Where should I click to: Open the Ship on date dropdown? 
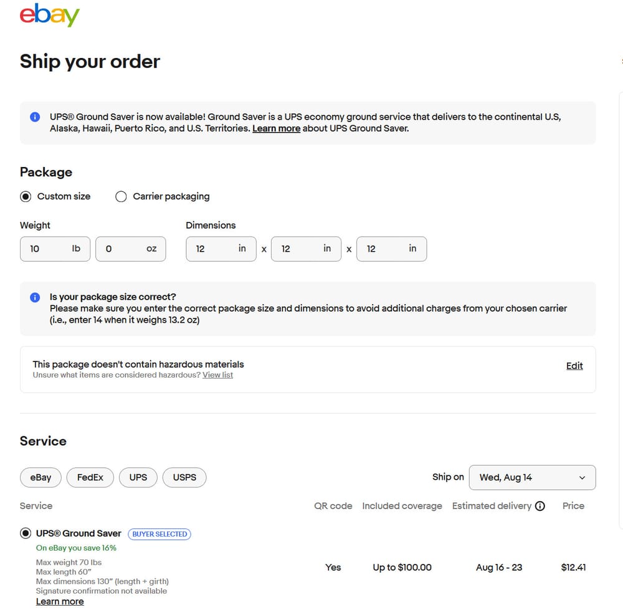532,477
